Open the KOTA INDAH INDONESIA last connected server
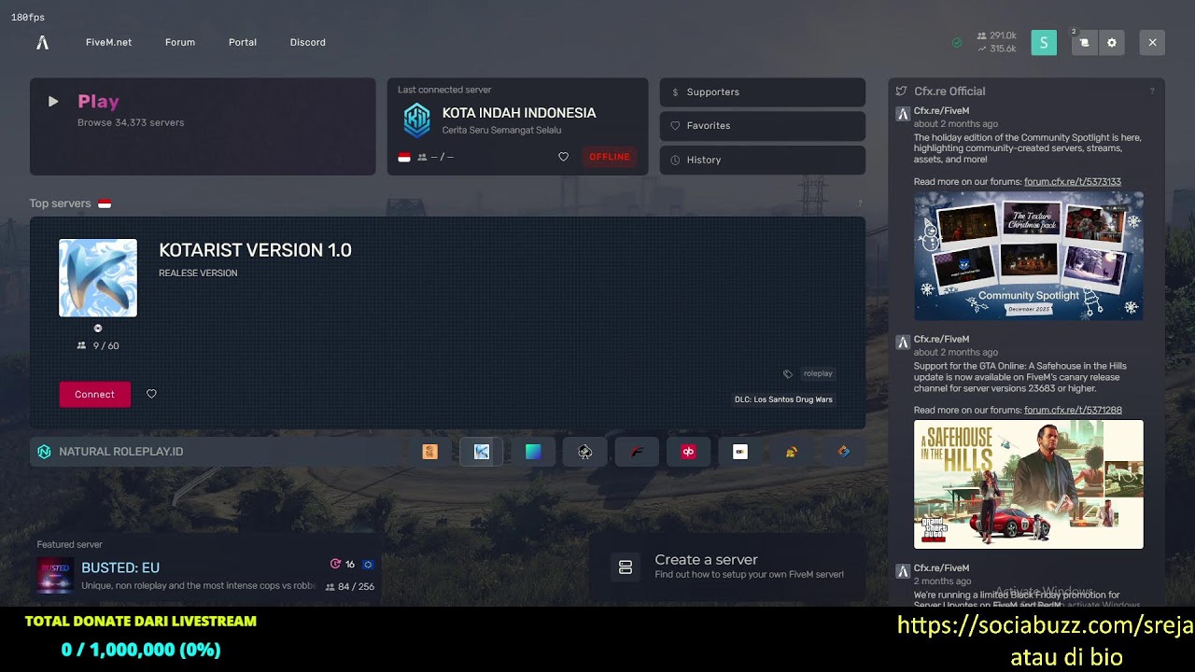The width and height of the screenshot is (1195, 672). (517, 126)
